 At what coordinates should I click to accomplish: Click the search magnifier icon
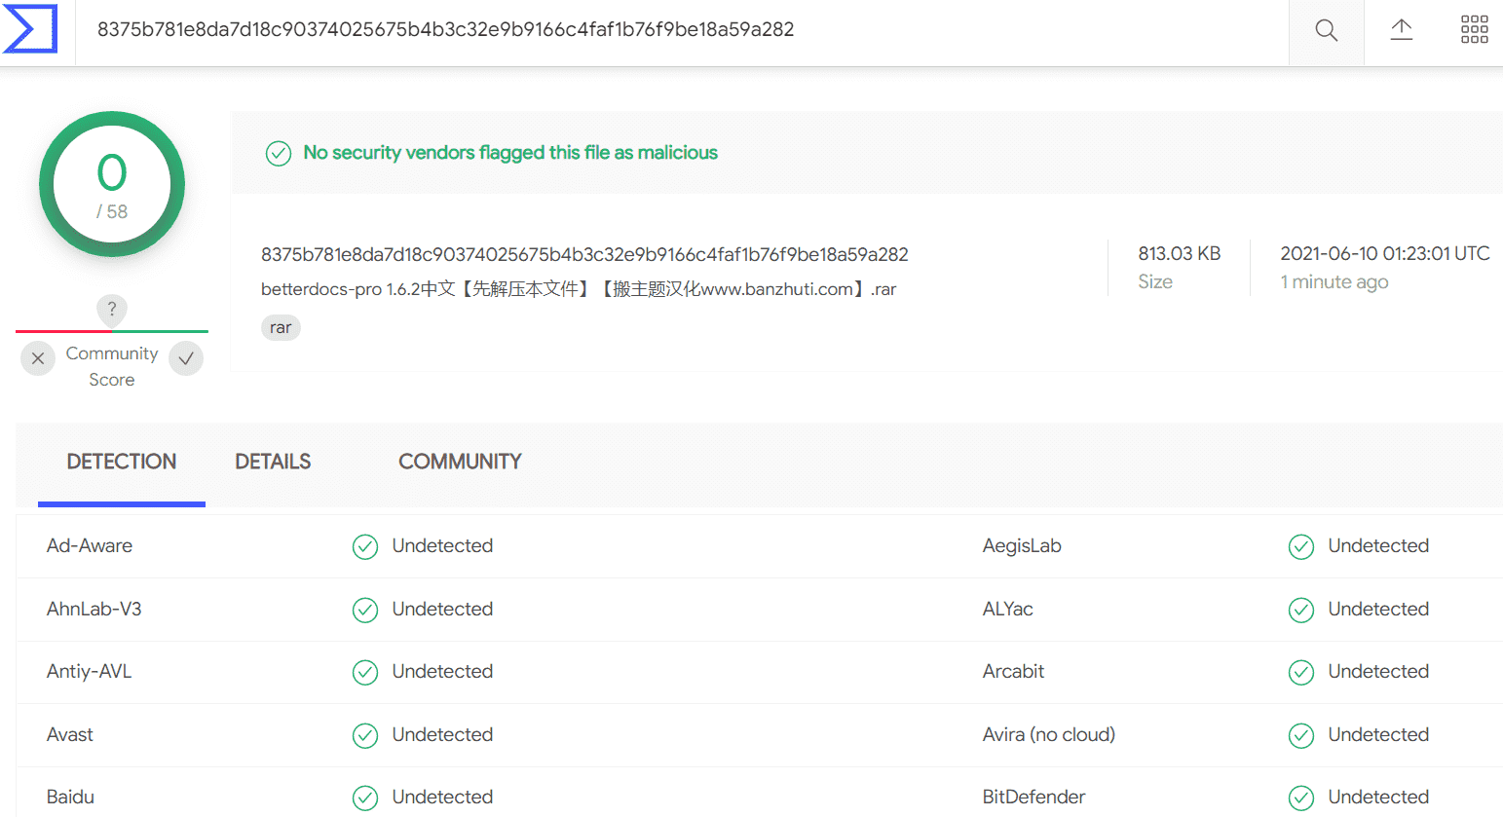click(1326, 30)
